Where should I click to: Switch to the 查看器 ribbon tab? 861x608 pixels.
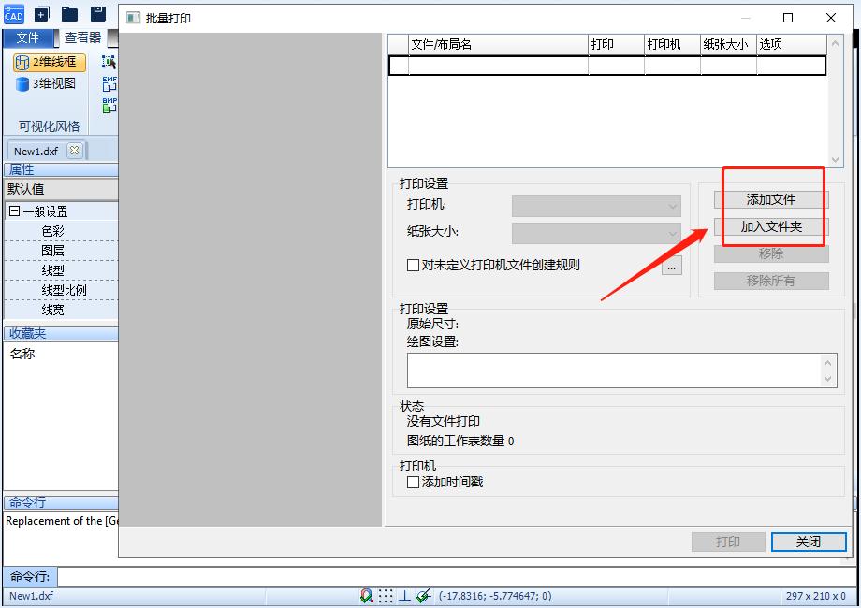click(82, 37)
